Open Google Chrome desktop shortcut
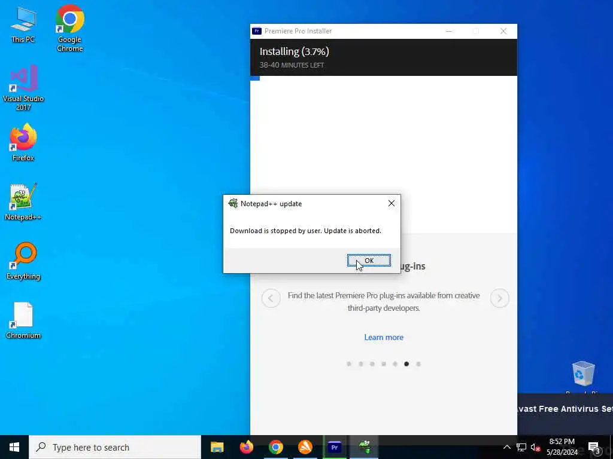Screen dimensions: 613x459 click(x=69, y=28)
